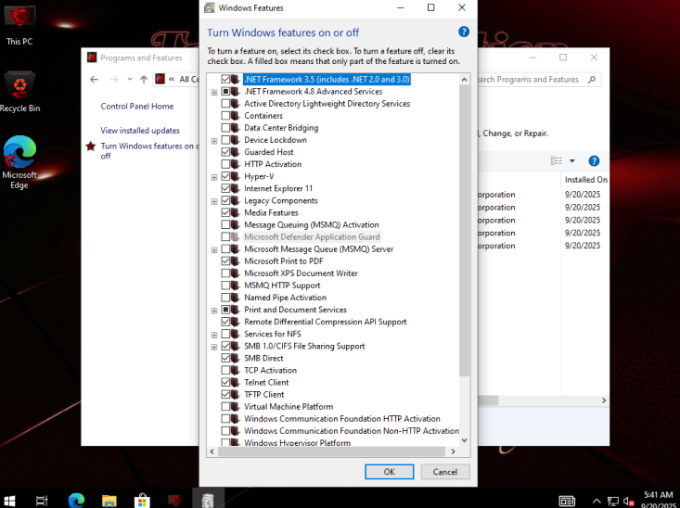The width and height of the screenshot is (680, 508).
Task: Check the Containers feature checkbox
Action: point(225,116)
